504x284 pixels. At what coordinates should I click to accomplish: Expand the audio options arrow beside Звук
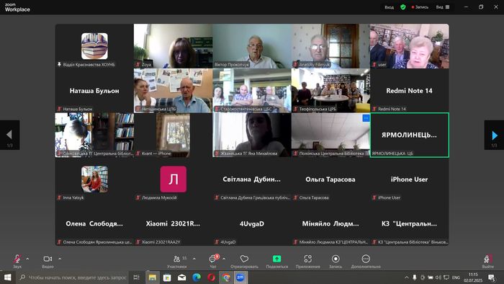(27, 259)
